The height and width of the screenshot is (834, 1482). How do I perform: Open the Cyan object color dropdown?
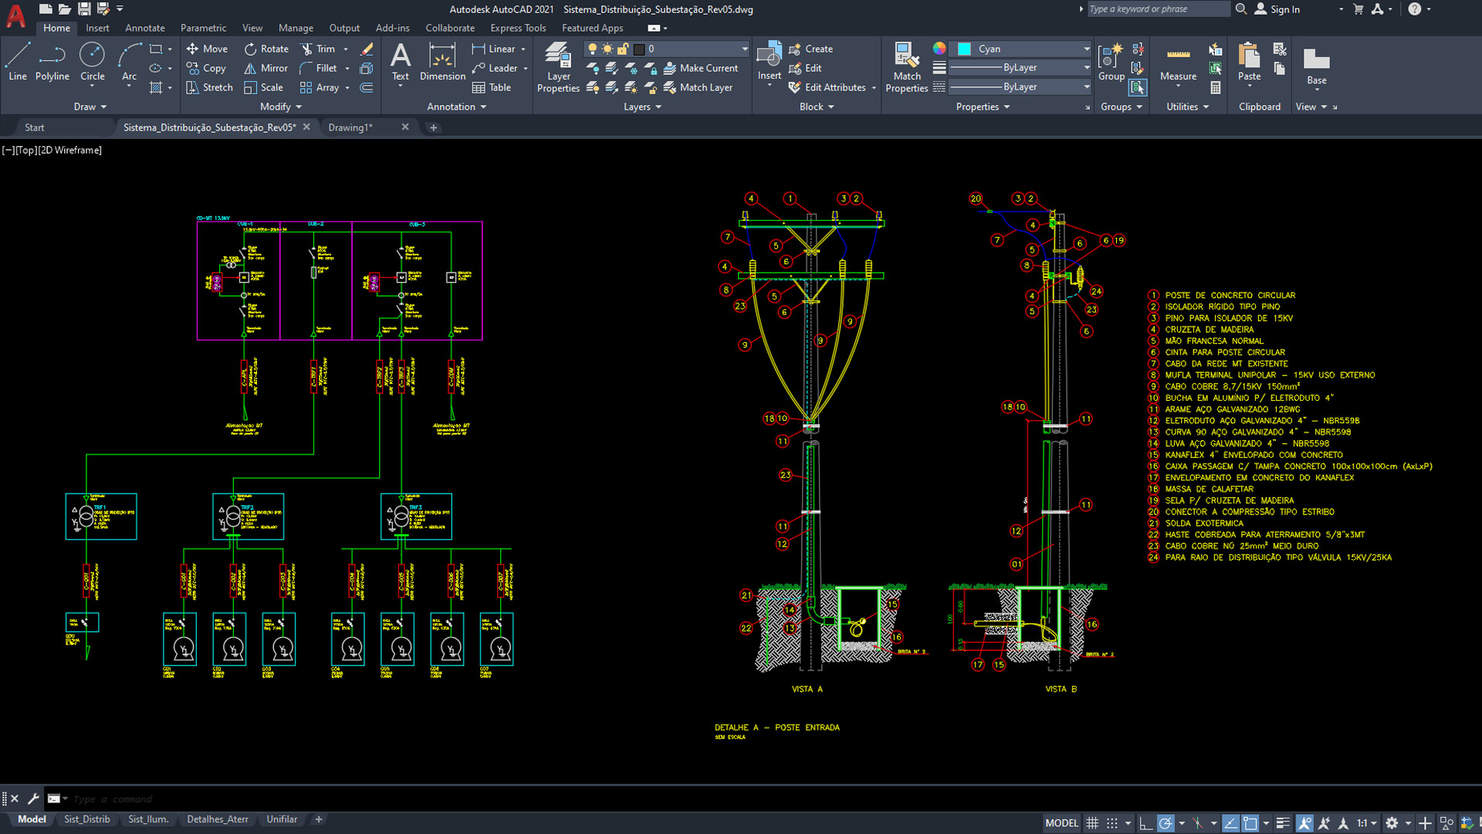tap(1086, 49)
